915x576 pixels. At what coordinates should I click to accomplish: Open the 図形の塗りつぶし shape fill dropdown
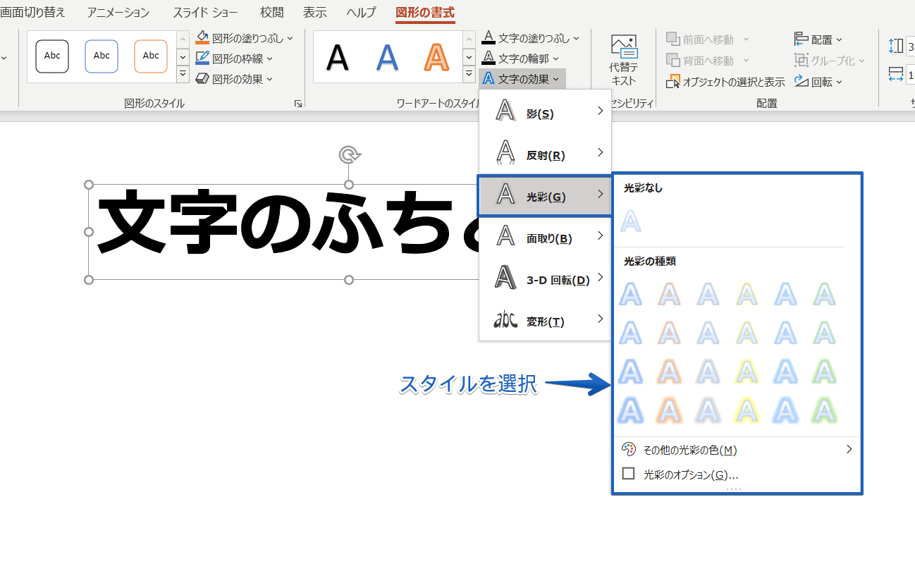(245, 38)
